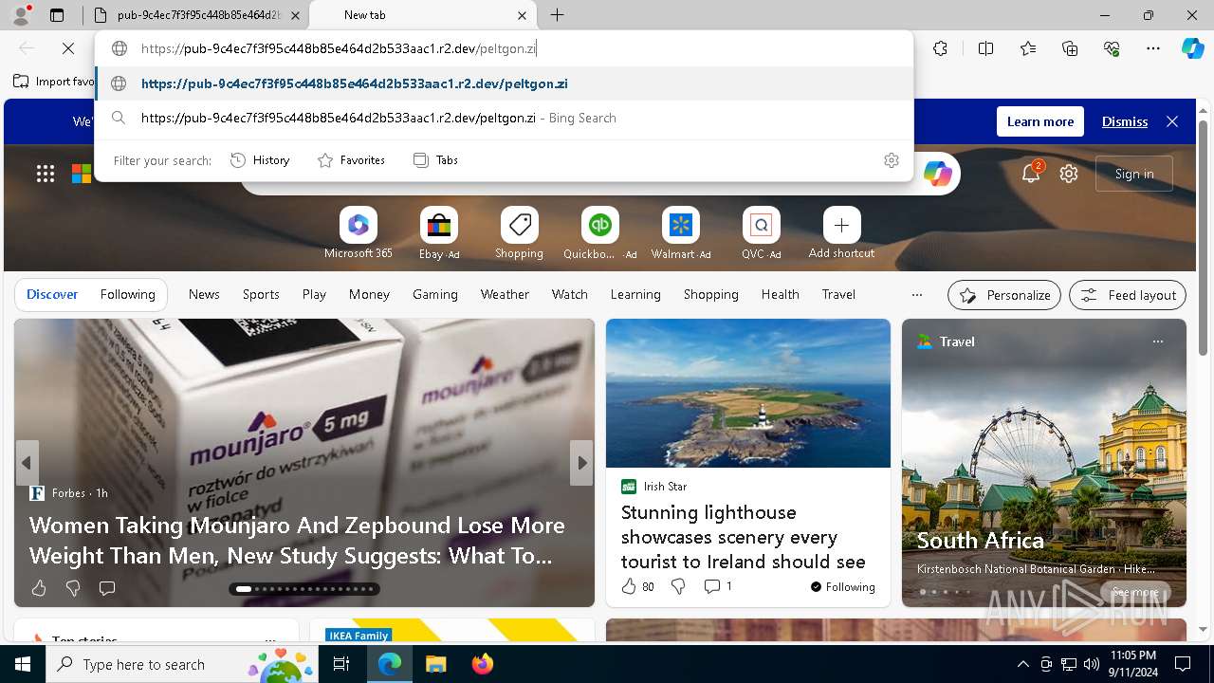Toggle Following for Irish Star
Screen dimensions: 1214x683
[843, 586]
